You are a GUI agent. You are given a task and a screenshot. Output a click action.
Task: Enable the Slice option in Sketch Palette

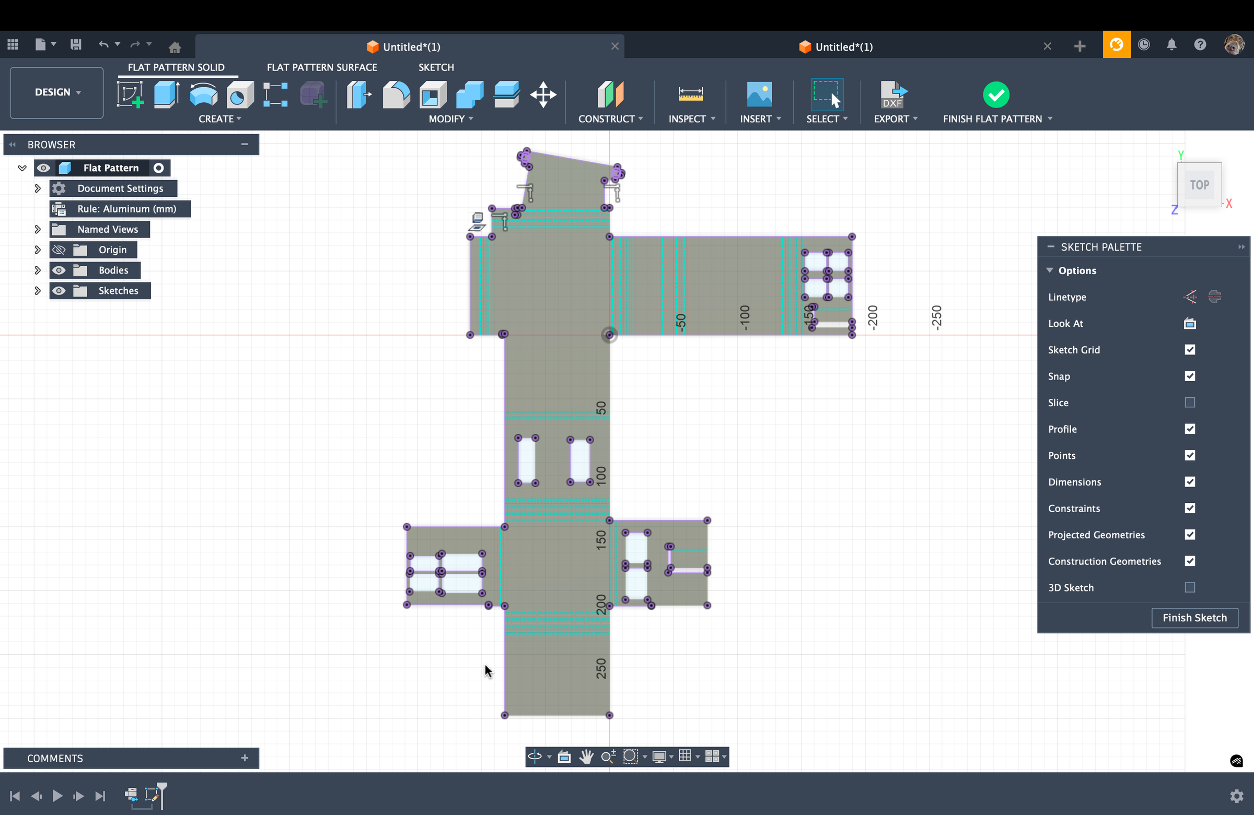tap(1190, 402)
